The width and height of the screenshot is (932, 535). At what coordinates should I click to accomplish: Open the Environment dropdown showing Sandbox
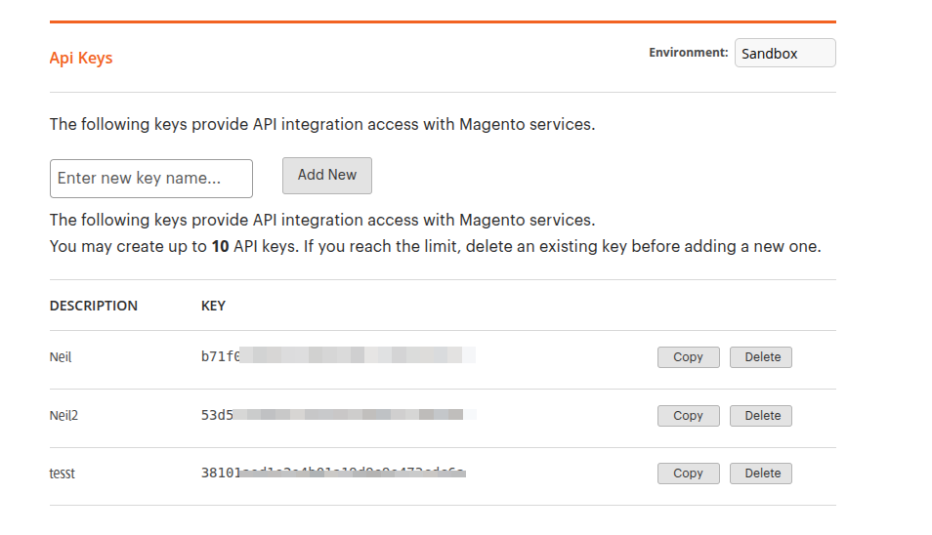click(x=785, y=54)
